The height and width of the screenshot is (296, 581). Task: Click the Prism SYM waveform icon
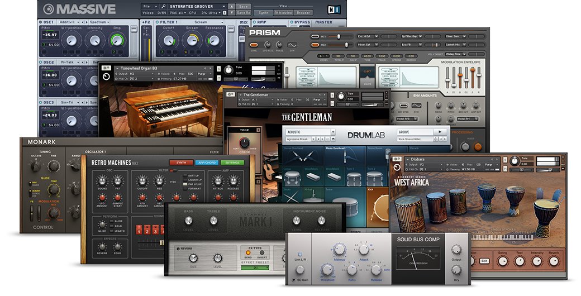pos(292,45)
